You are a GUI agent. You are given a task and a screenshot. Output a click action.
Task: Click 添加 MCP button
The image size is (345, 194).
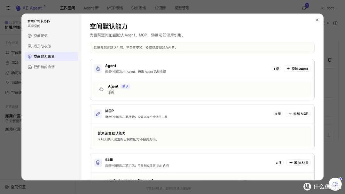point(298,114)
